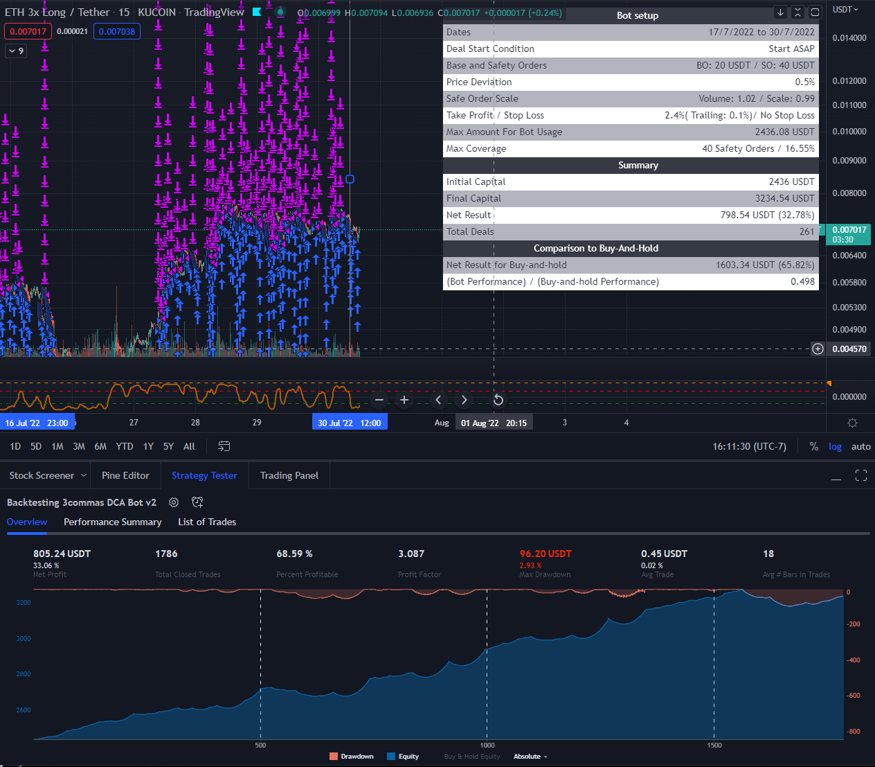Toggle the Buy & Hold Equity legend item

pos(471,757)
